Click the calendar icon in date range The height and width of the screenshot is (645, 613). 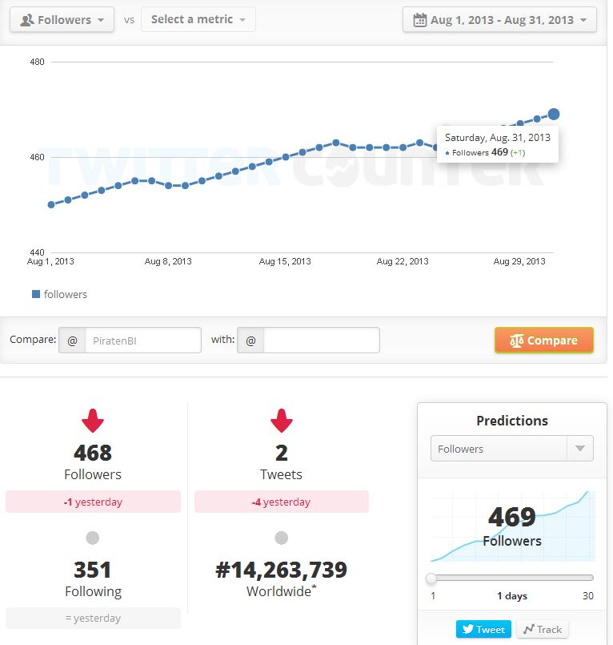(419, 20)
